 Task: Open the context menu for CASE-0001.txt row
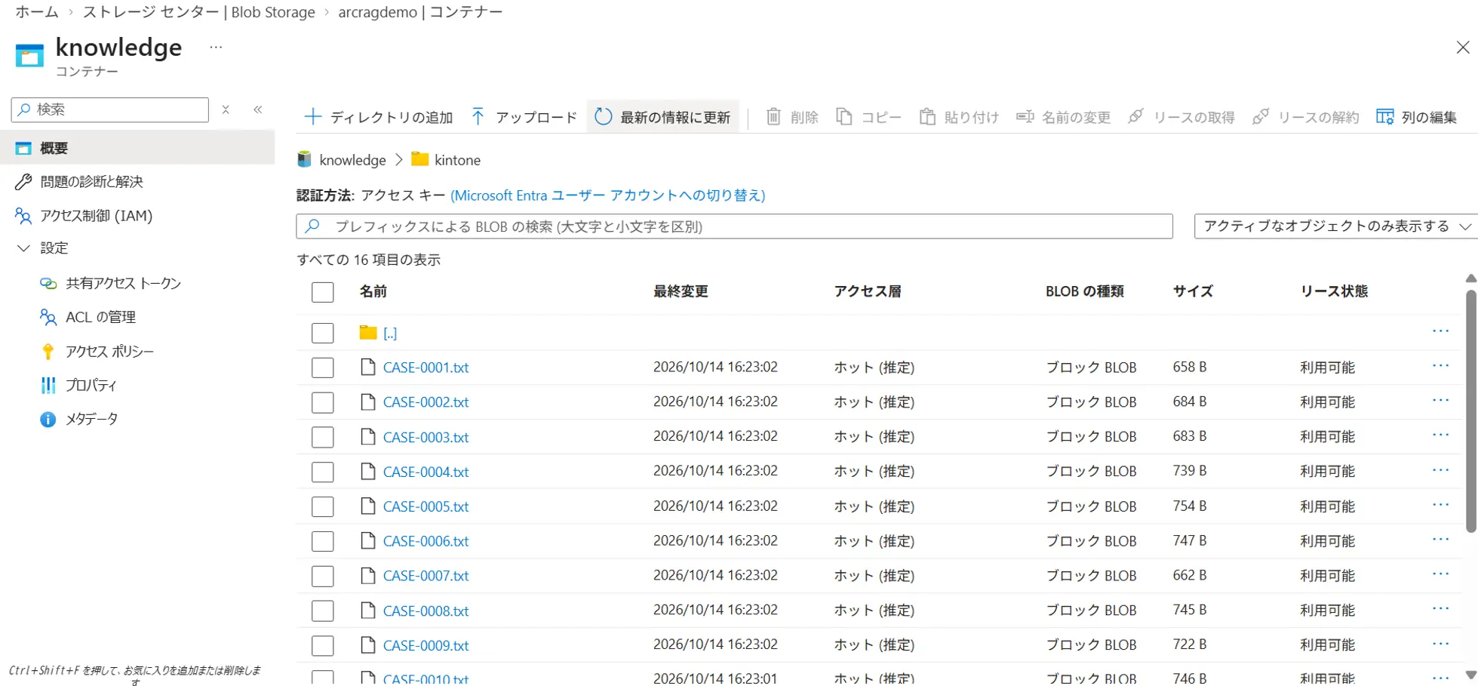pos(1440,366)
